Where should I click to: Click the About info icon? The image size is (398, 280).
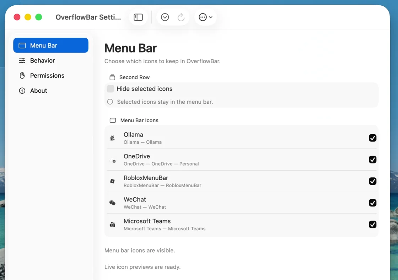click(x=22, y=91)
